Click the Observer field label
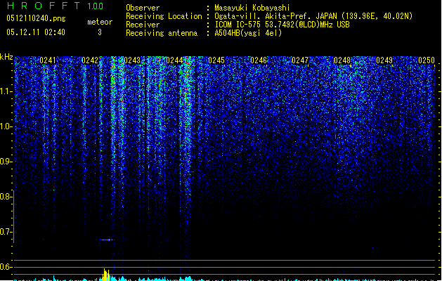The height and width of the screenshot is (281, 442). [143, 8]
